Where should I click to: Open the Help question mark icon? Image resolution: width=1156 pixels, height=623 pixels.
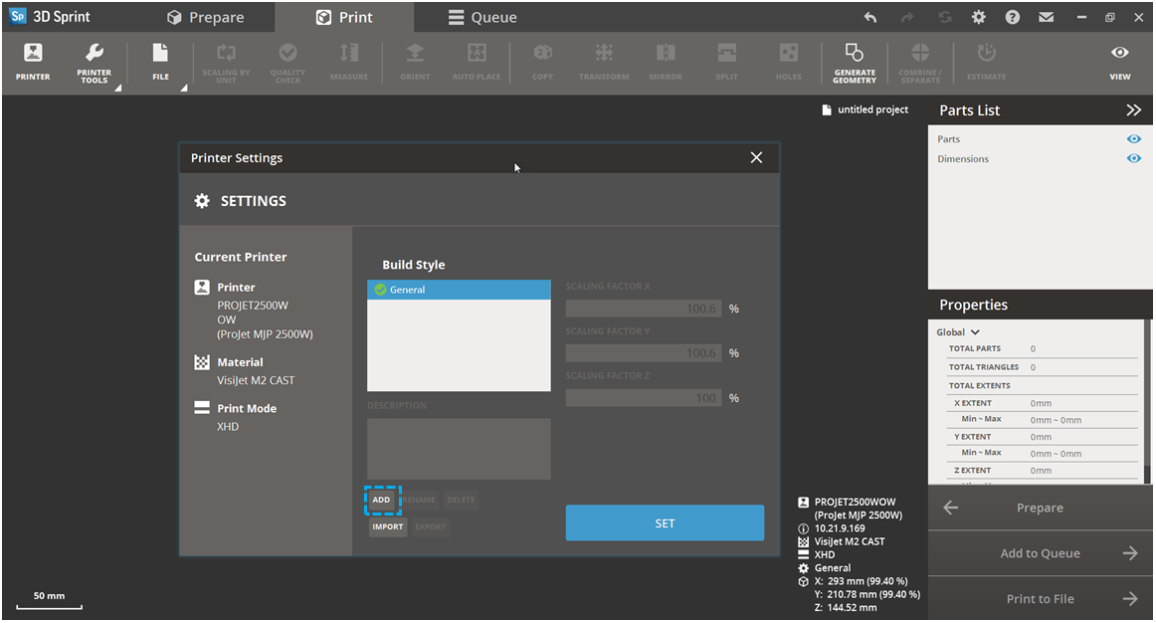click(1012, 18)
